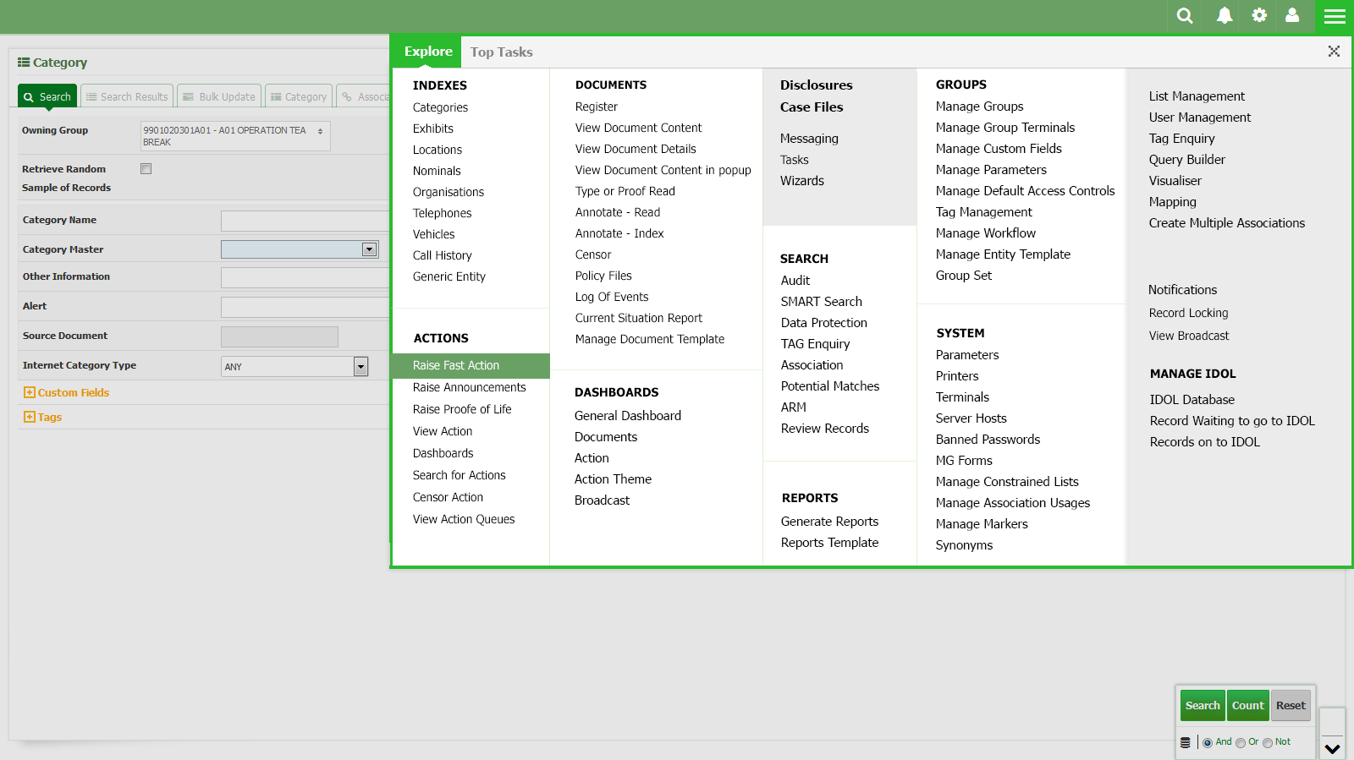Open Categories under Indexes
The width and height of the screenshot is (1354, 760).
click(440, 107)
